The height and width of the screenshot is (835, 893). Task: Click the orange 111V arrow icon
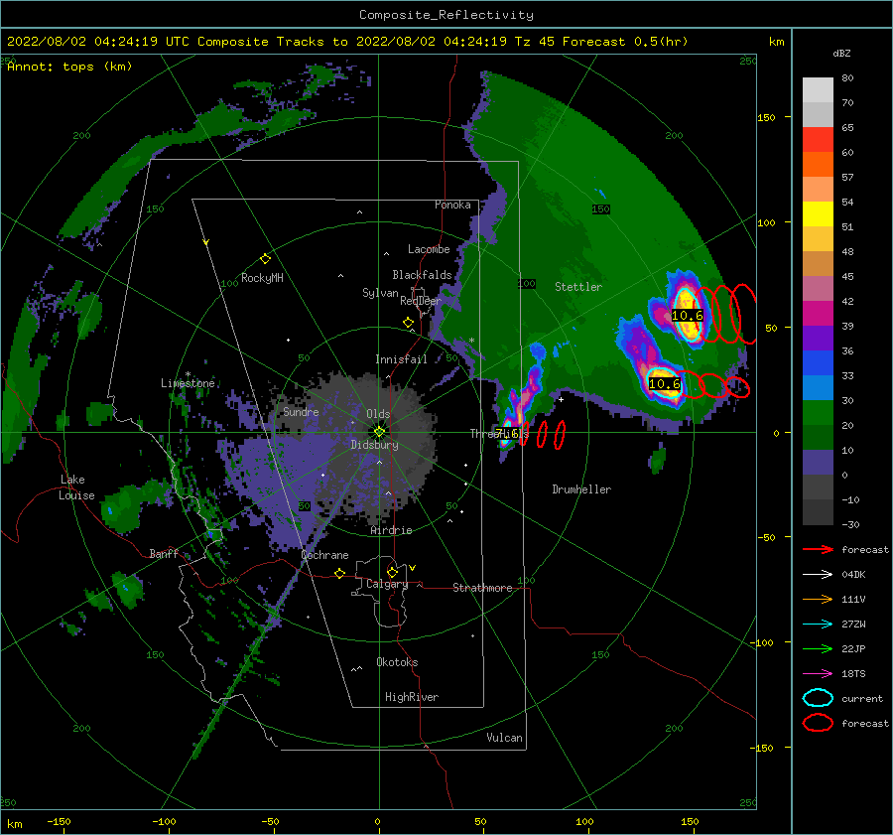818,599
